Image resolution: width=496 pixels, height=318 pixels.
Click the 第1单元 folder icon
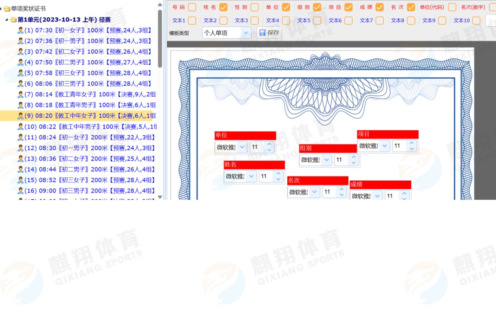14,20
